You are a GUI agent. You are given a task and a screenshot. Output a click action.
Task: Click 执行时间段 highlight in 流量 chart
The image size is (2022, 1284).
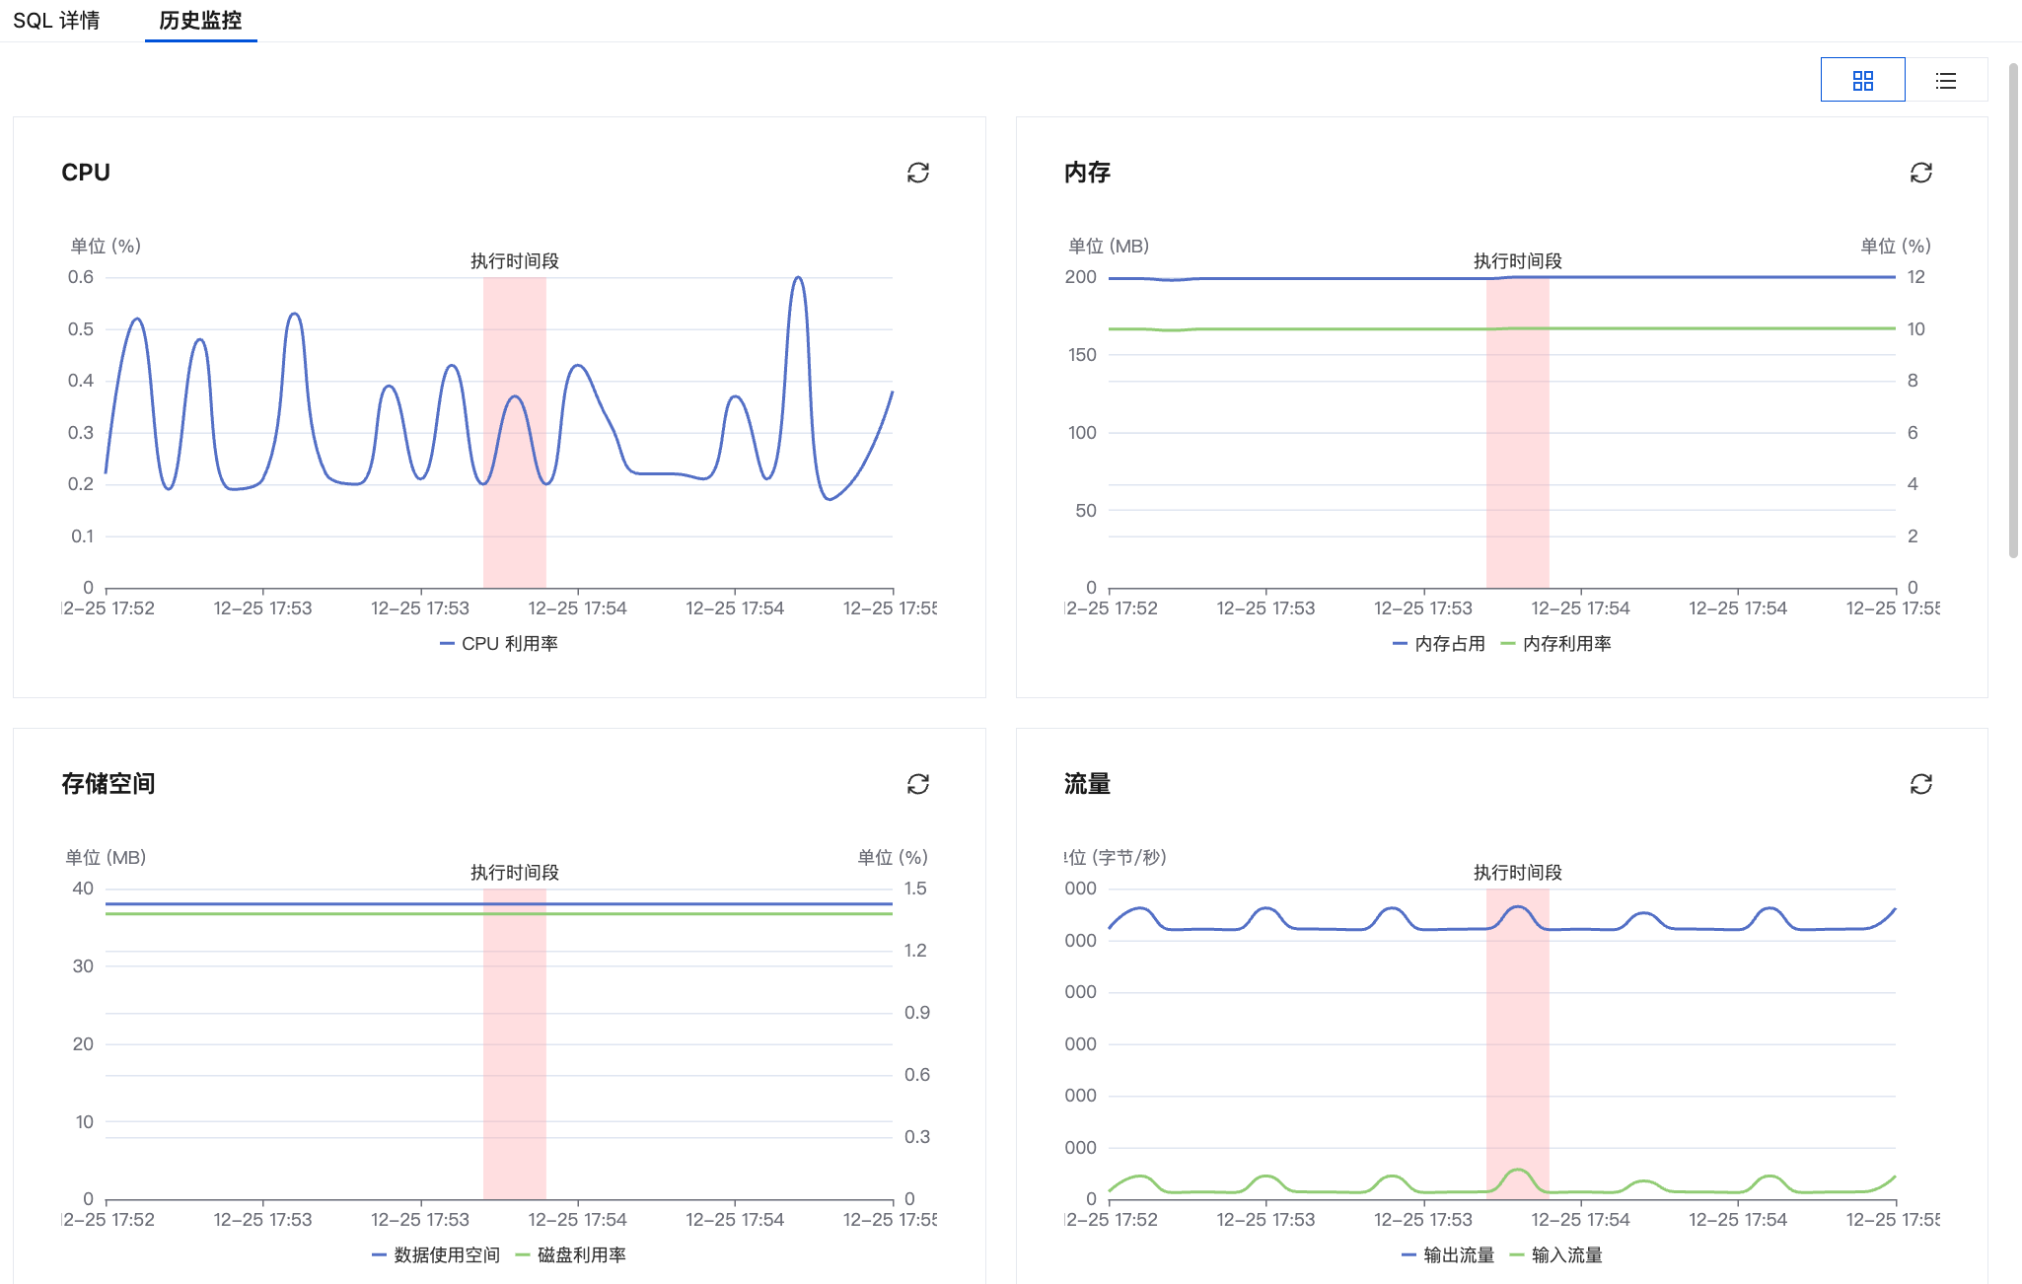tap(1517, 1045)
